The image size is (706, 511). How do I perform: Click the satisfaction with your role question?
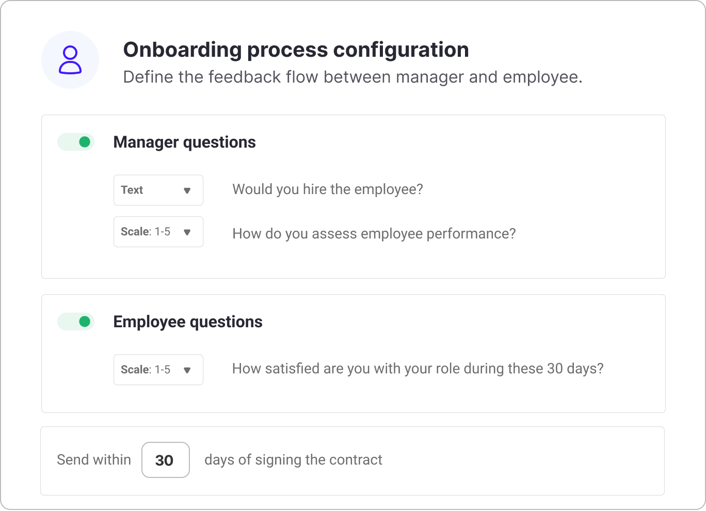418,369
